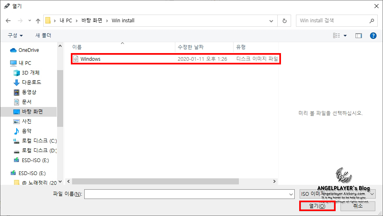Open help with the question mark icon
Screen dimensions: 383x216
(x=373, y=36)
